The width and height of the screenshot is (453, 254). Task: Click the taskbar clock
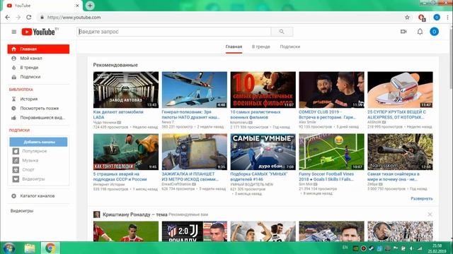coord(437,248)
